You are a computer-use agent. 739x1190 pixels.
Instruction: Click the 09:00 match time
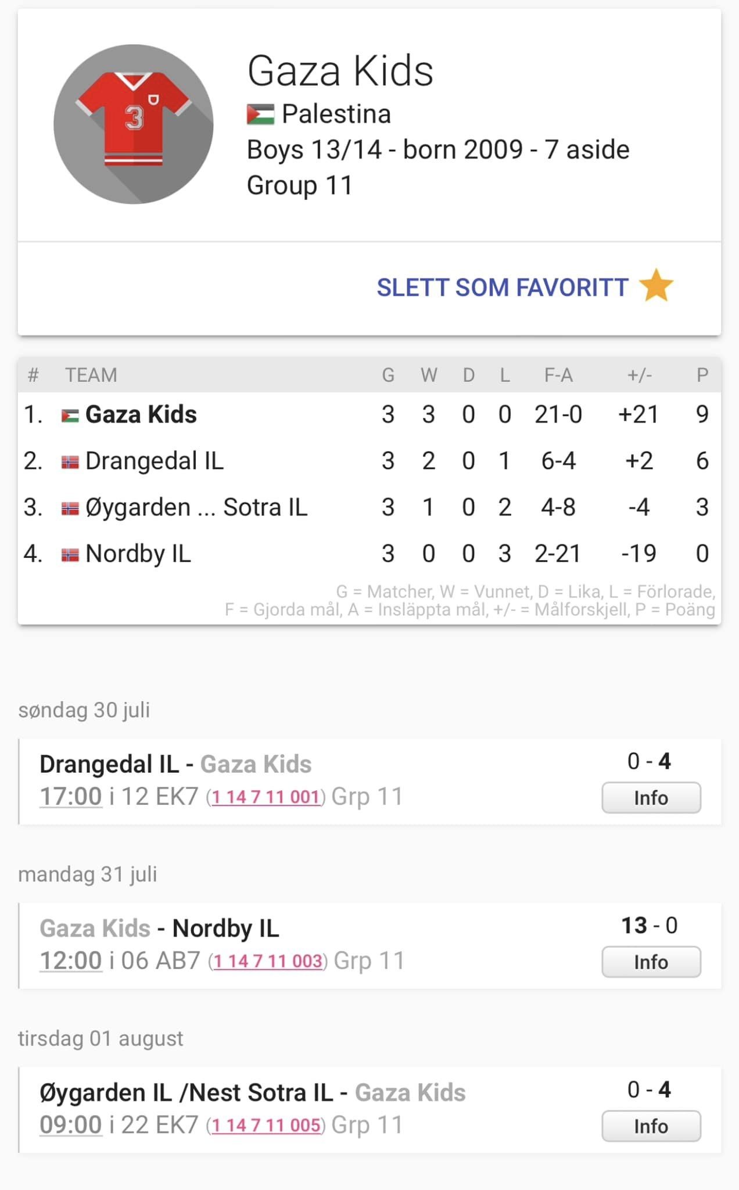(71, 1125)
